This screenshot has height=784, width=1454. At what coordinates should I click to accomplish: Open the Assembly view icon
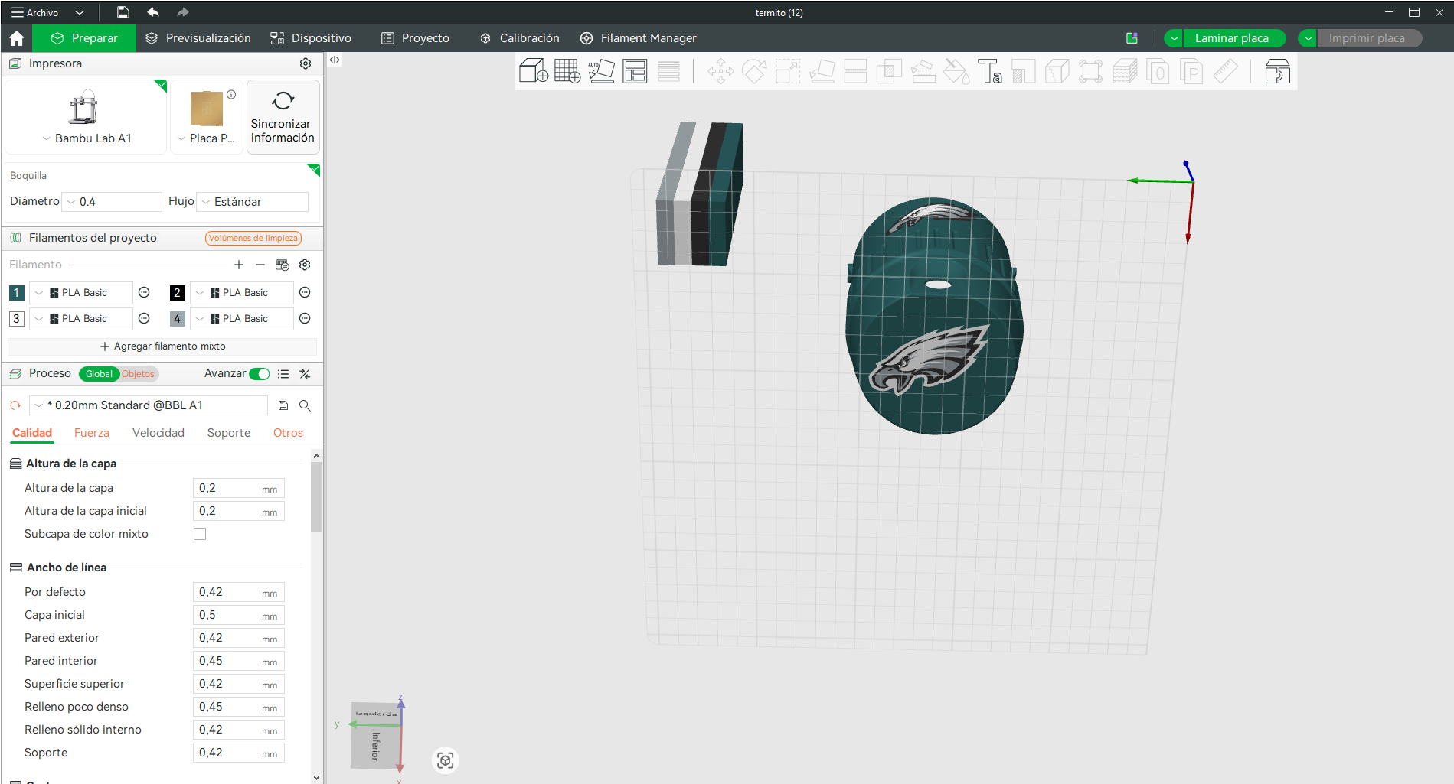pos(1277,72)
